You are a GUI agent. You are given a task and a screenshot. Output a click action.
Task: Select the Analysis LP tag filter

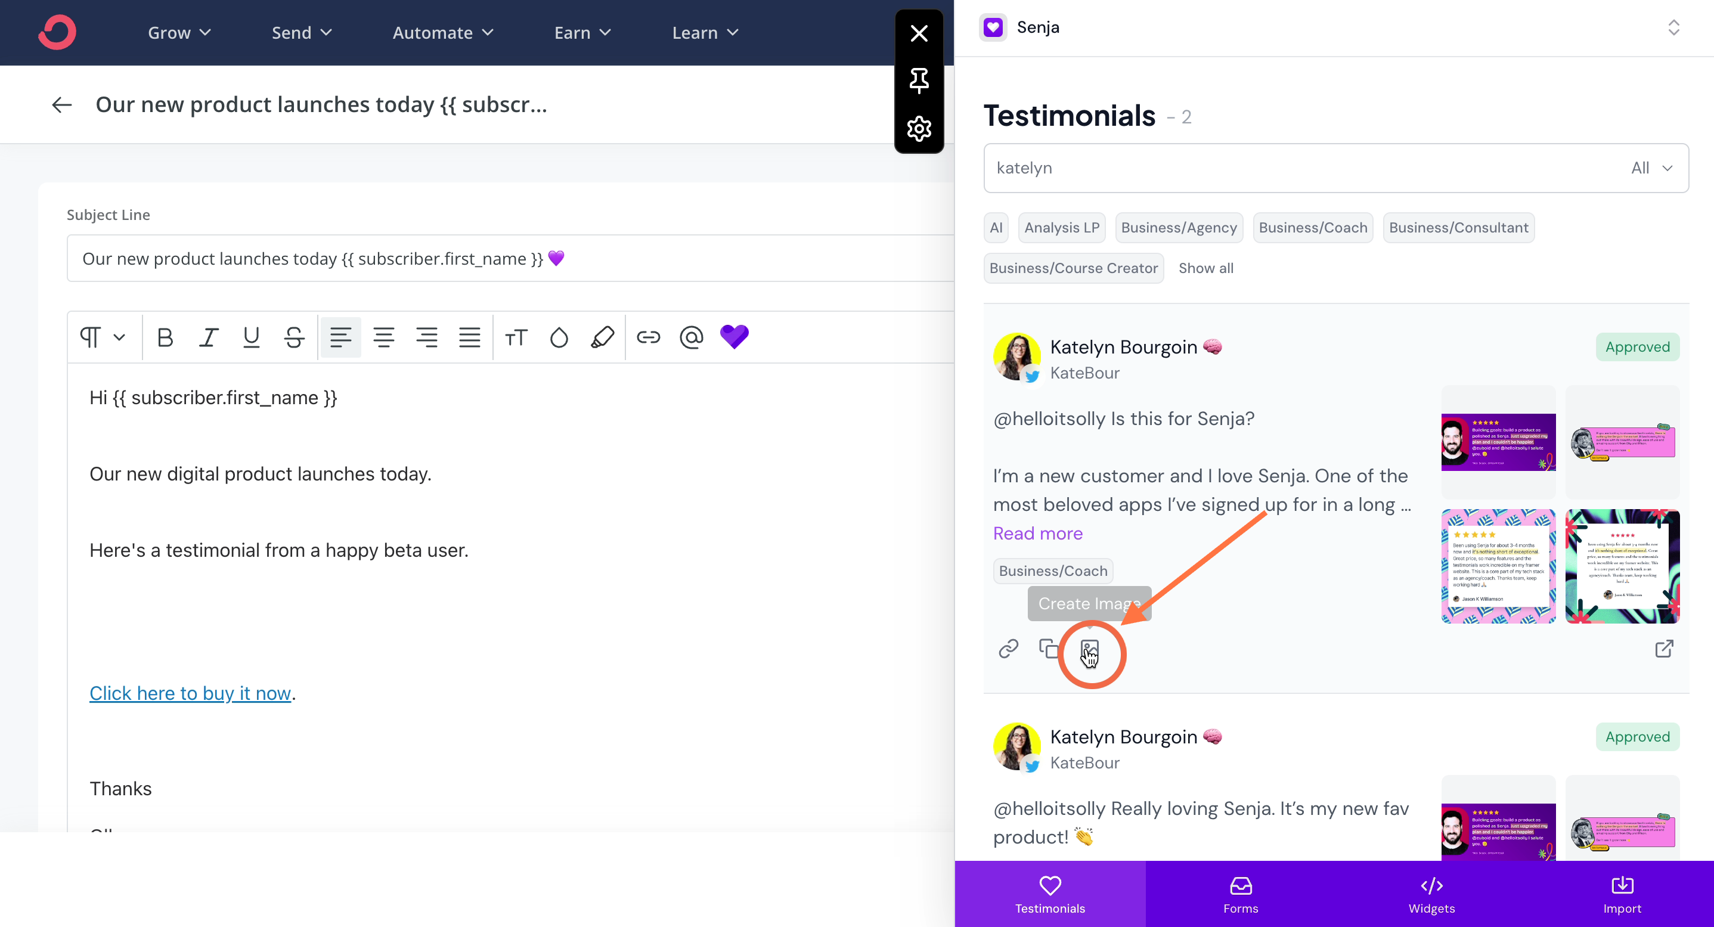pyautogui.click(x=1062, y=228)
